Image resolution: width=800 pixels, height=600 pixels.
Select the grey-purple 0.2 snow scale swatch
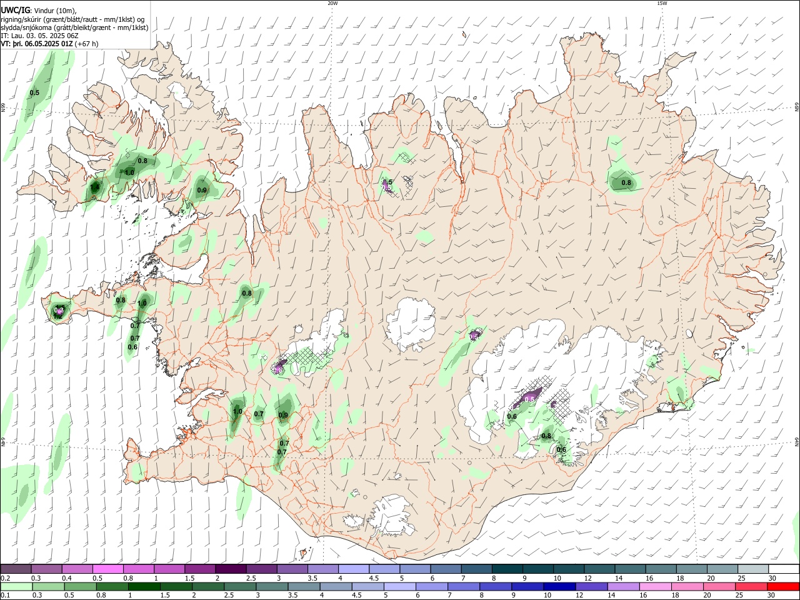16,569
